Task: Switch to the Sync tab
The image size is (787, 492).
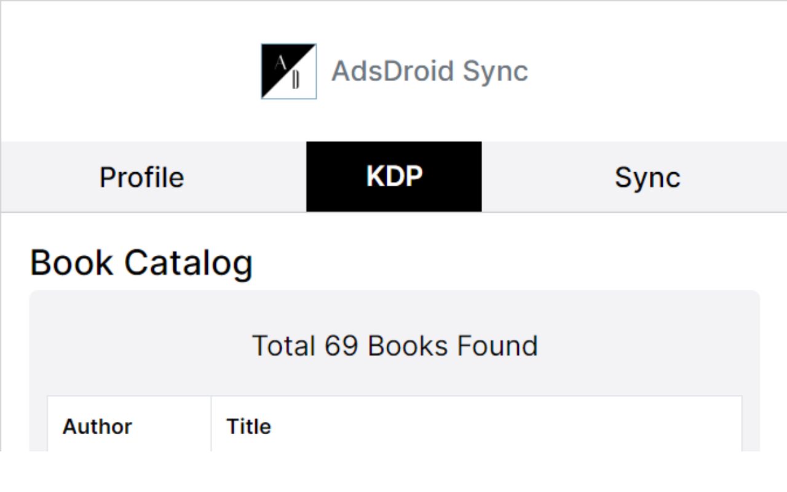Action: [x=647, y=177]
